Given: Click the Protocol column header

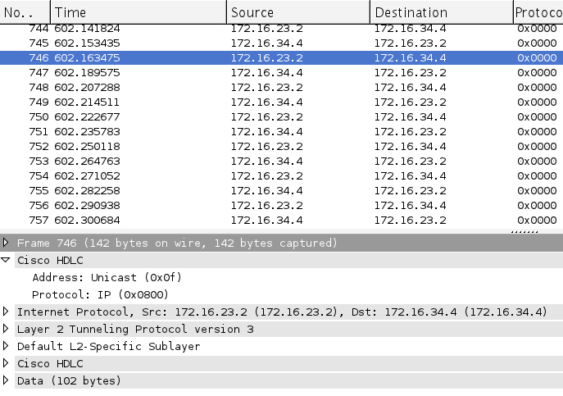Looking at the screenshot, I should pyautogui.click(x=538, y=12).
